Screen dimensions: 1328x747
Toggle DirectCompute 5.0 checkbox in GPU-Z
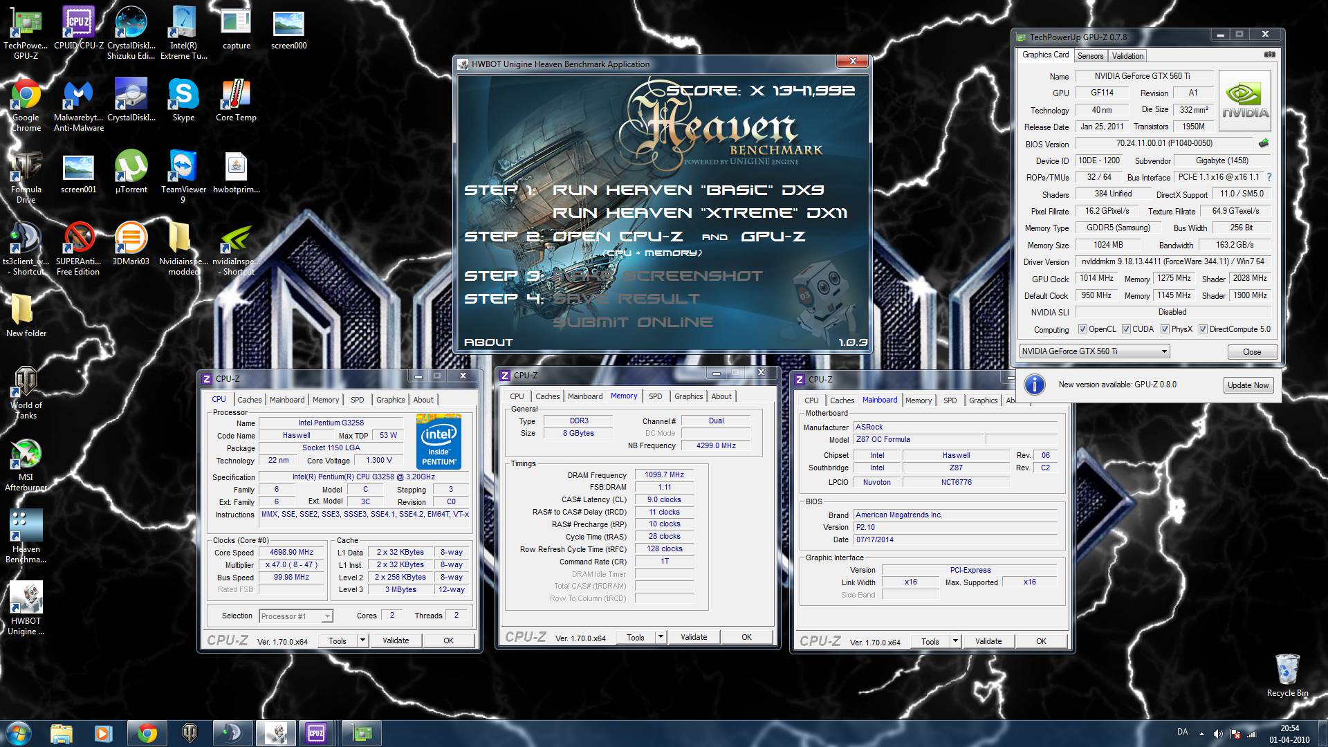[1203, 329]
